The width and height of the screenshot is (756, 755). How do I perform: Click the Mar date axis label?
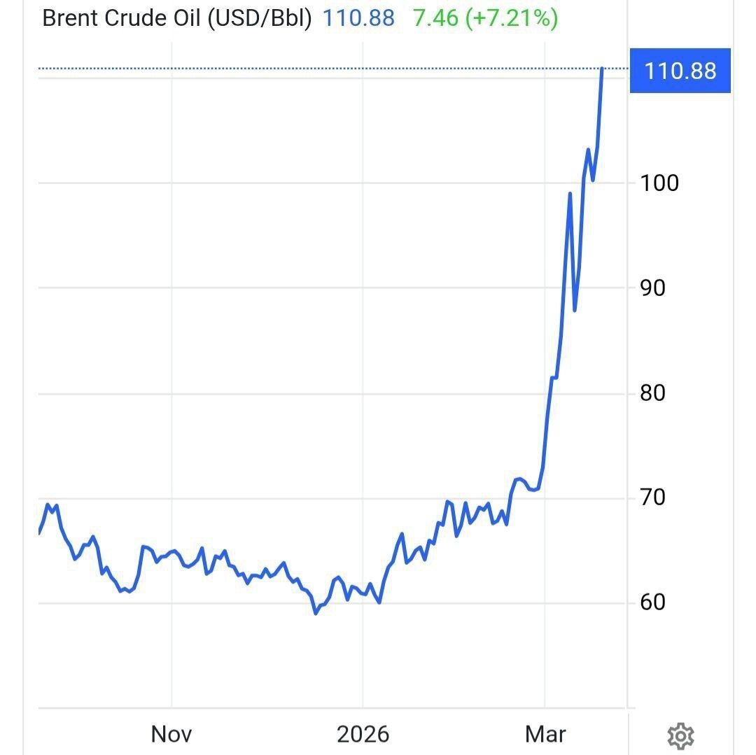pyautogui.click(x=545, y=734)
